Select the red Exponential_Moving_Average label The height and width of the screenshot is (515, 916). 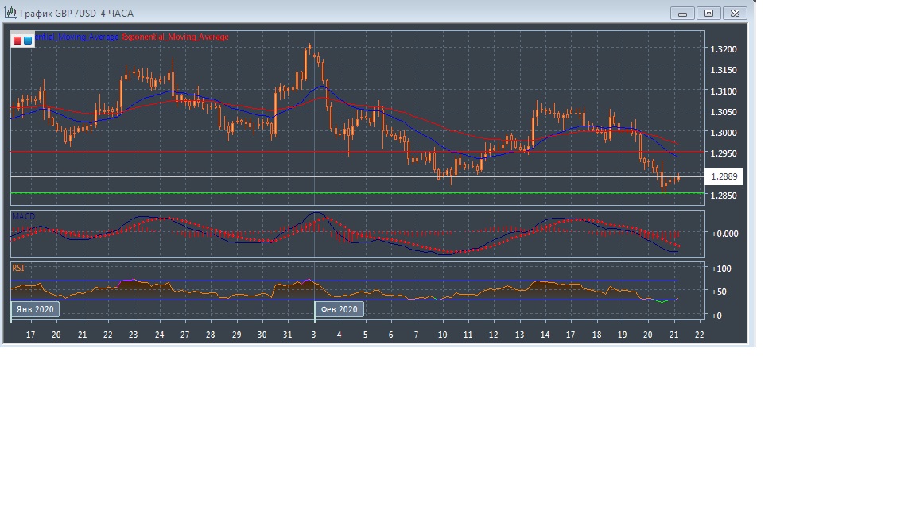coord(175,37)
